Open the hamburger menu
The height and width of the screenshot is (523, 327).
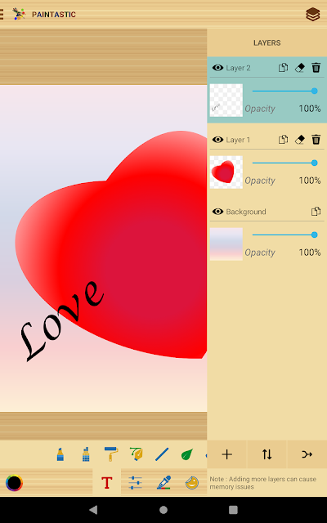pyautogui.click(x=2, y=15)
